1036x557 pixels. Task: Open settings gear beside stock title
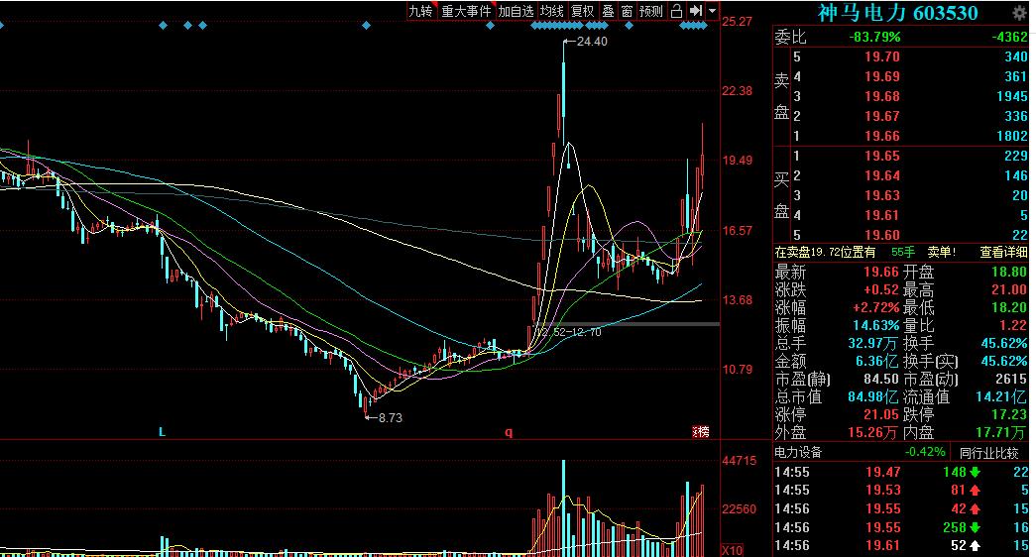pos(1020,12)
